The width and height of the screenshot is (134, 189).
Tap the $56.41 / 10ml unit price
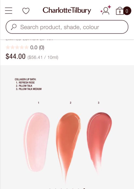coord(43,57)
